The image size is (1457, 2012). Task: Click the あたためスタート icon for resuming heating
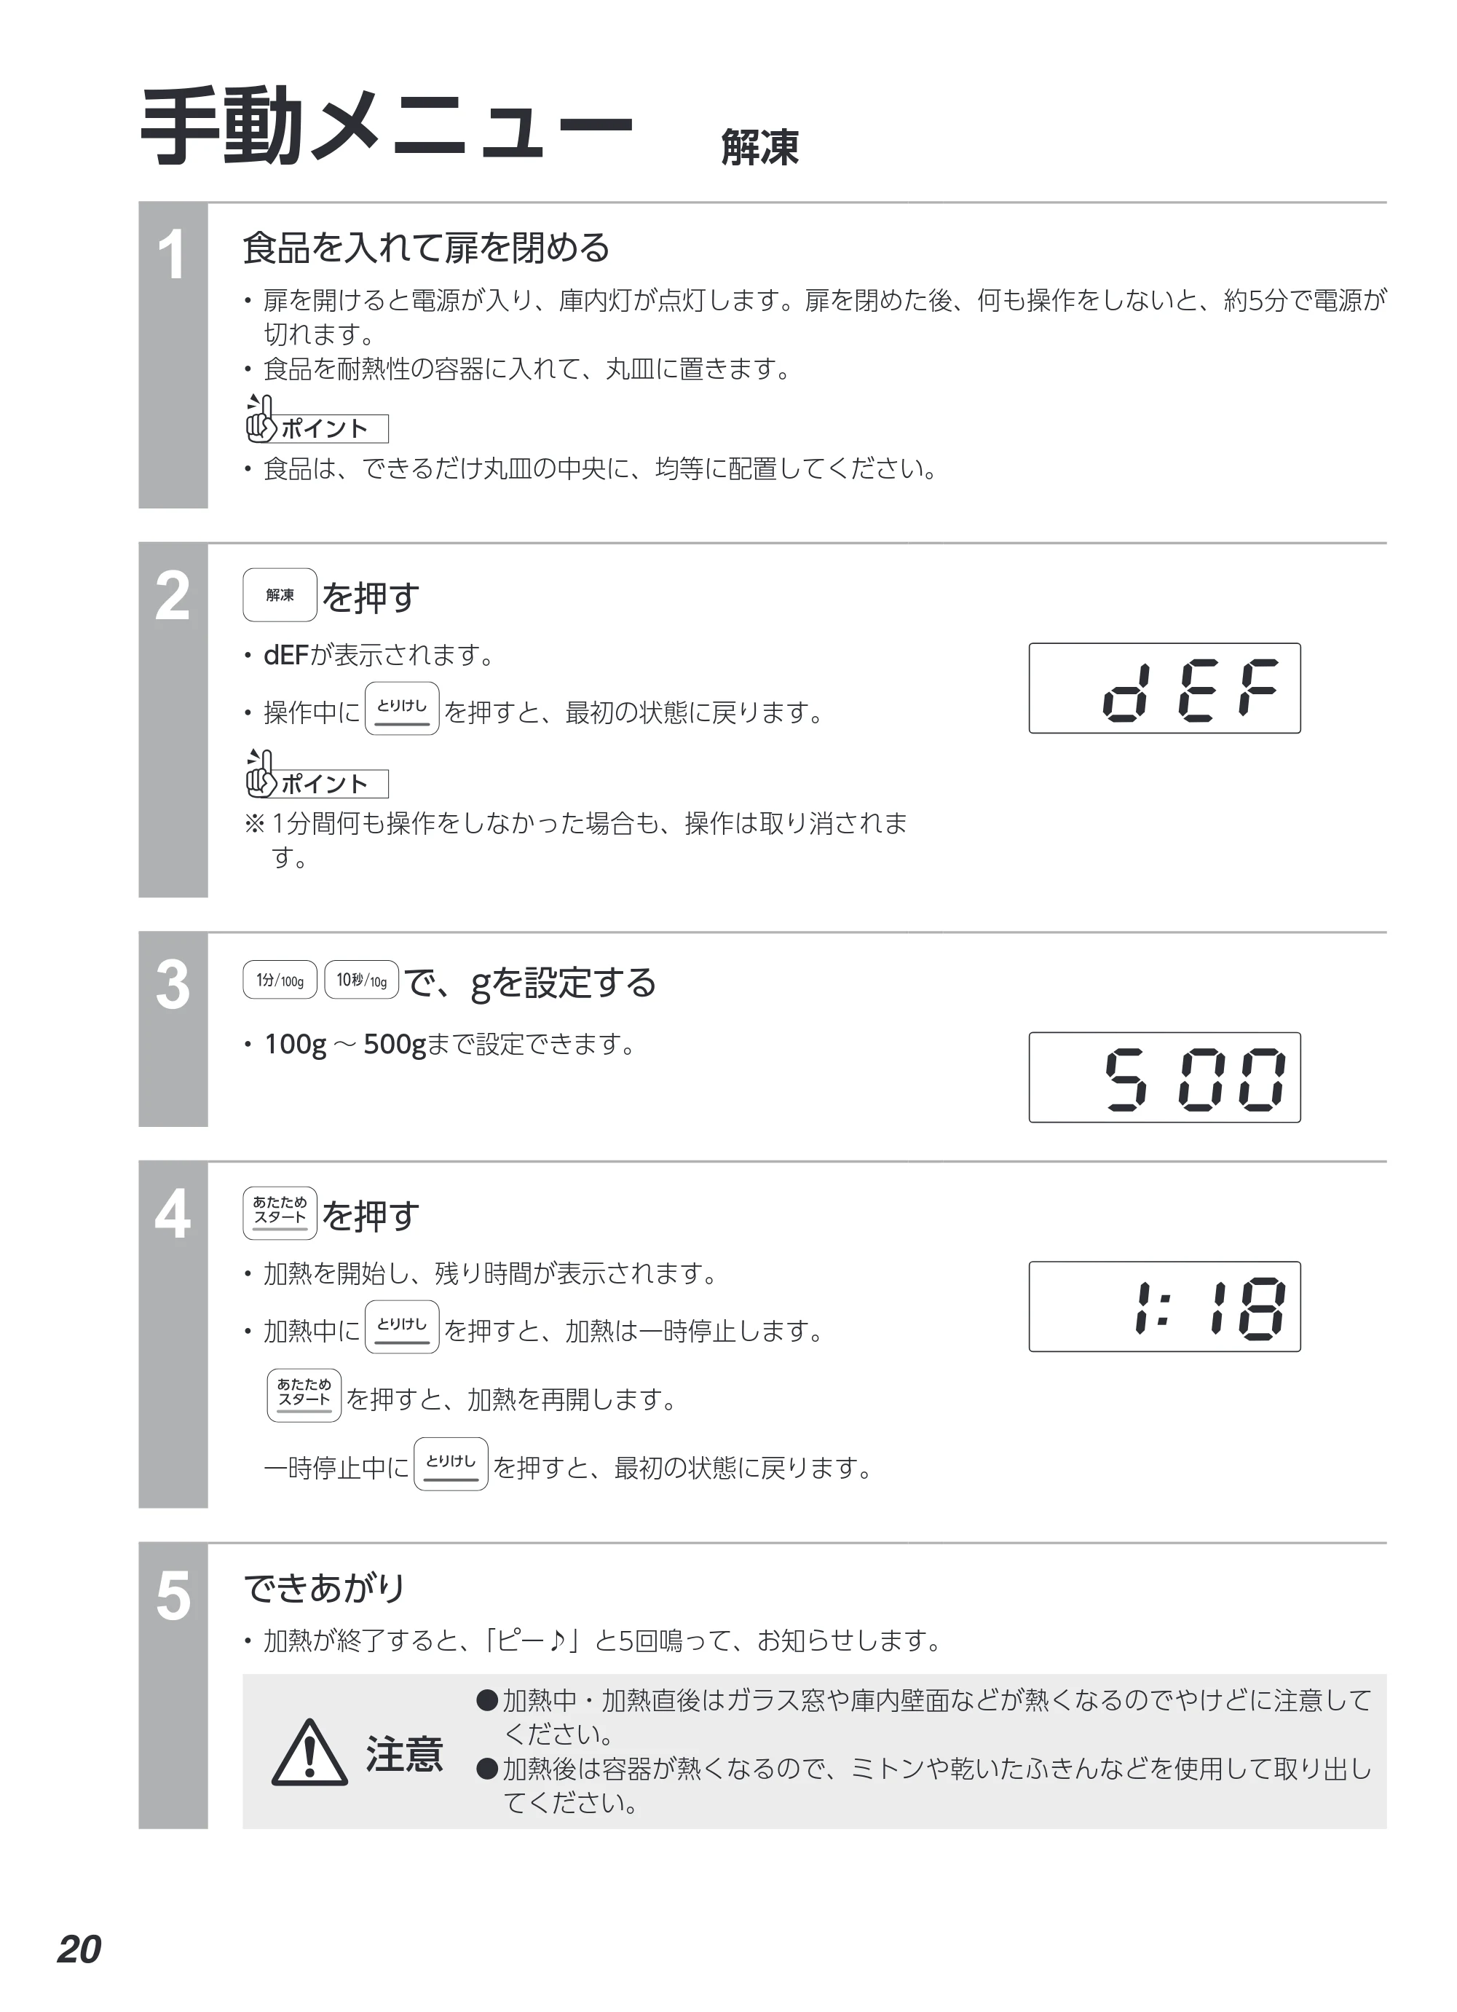point(304,1396)
